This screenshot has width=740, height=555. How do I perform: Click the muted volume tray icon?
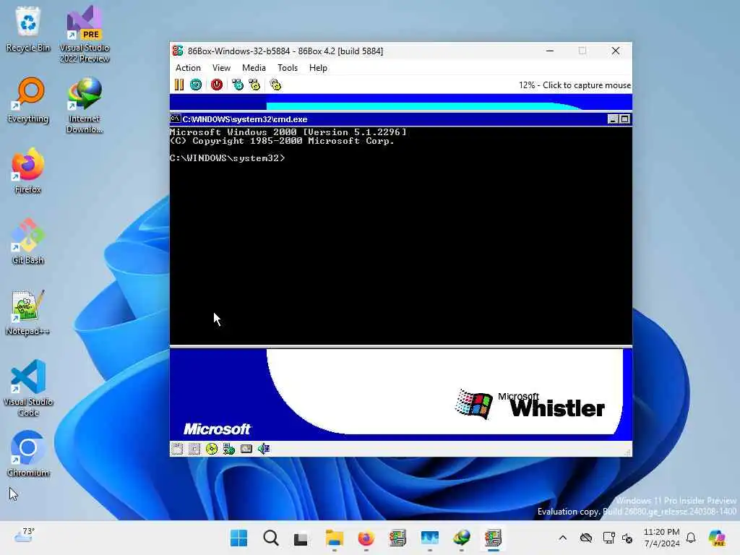627,538
